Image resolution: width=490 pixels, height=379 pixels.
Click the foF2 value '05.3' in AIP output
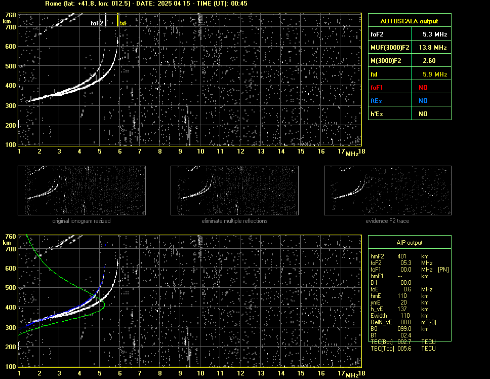click(x=406, y=263)
